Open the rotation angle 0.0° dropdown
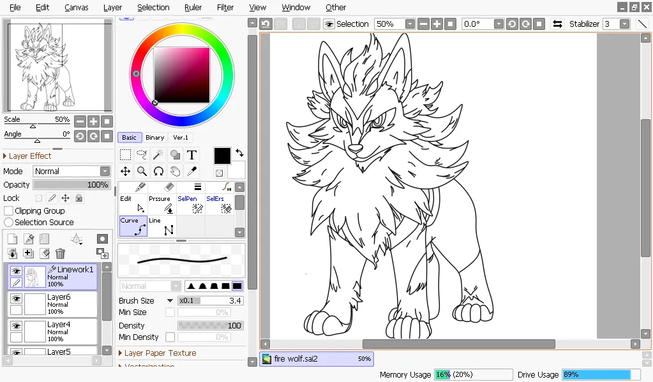This screenshot has height=382, width=653. [499, 24]
